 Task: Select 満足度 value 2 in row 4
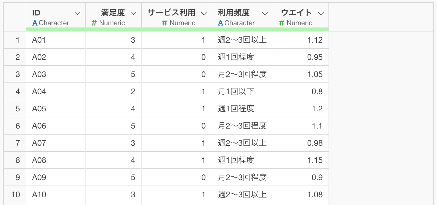[133, 92]
